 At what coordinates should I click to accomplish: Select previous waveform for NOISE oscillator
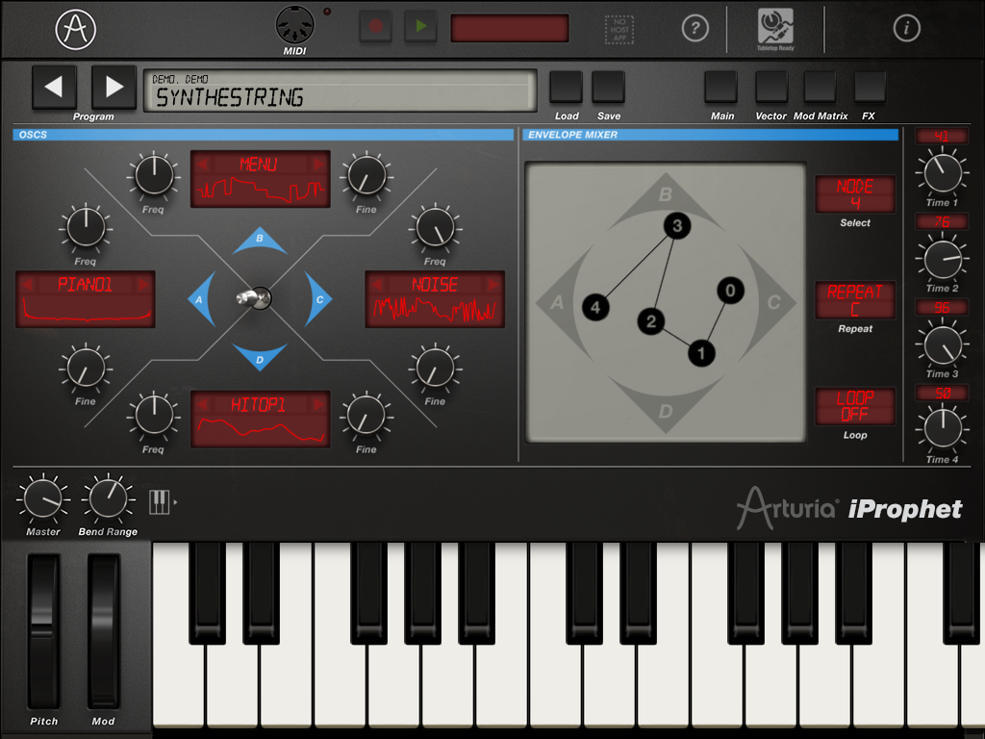tap(376, 285)
